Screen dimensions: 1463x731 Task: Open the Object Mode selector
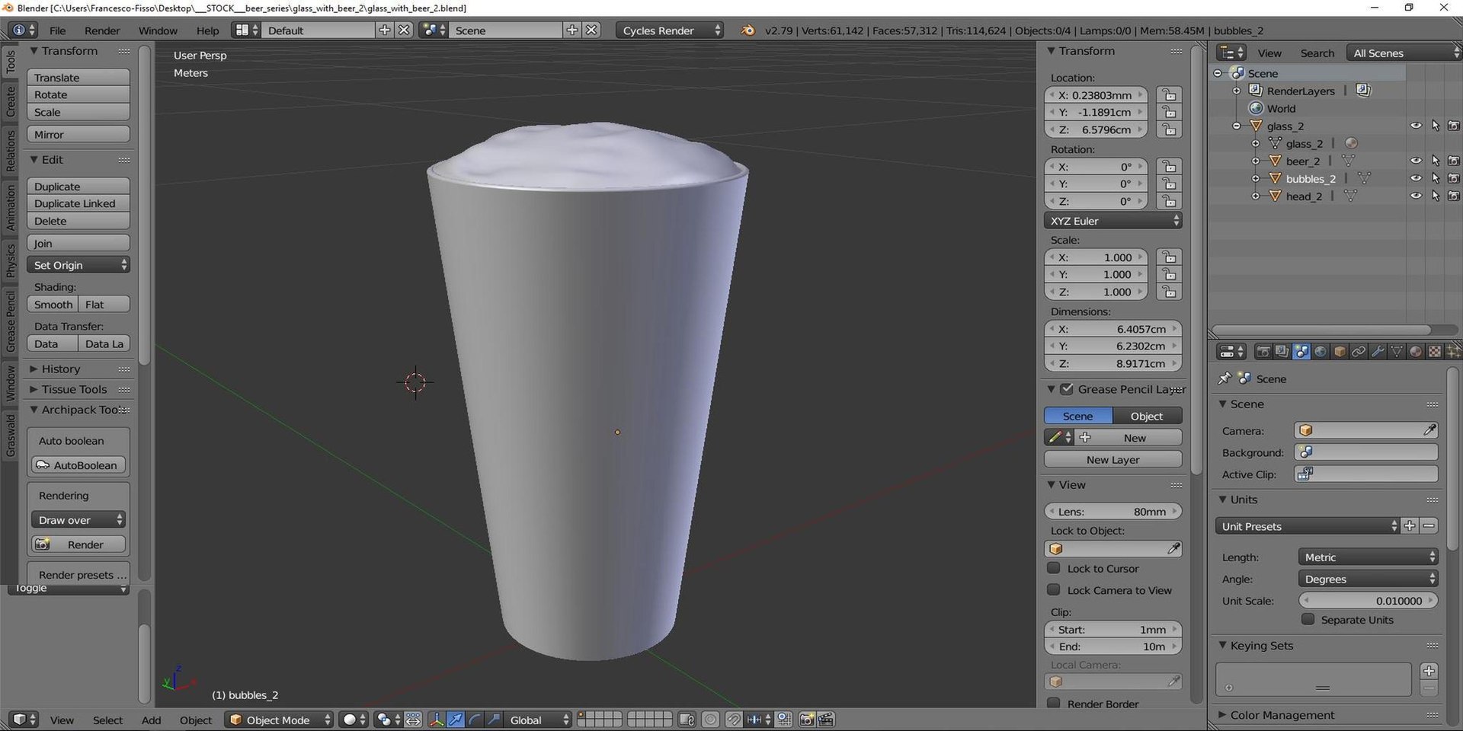pyautogui.click(x=279, y=720)
